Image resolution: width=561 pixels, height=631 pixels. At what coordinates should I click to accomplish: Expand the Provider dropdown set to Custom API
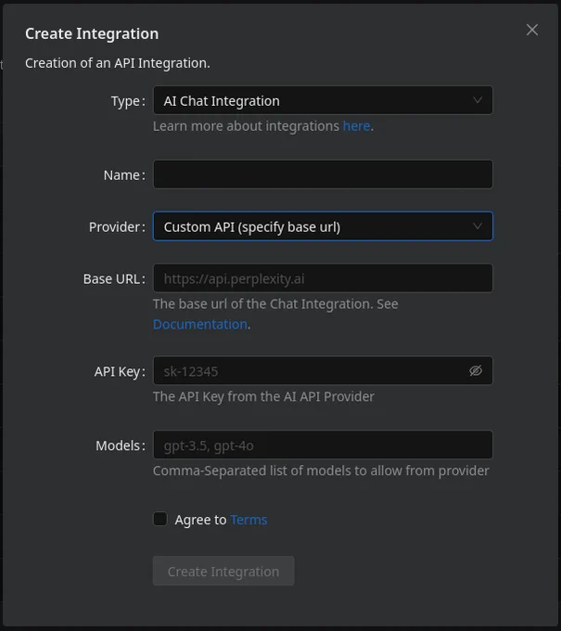pos(323,226)
